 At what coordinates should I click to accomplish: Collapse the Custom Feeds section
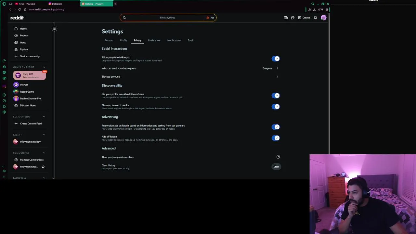(x=44, y=117)
